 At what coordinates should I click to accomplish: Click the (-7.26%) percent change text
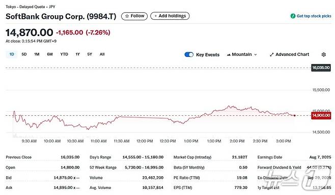[x=98, y=32]
